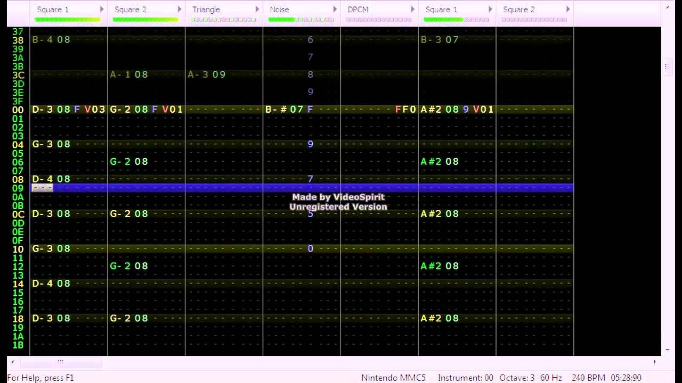Select the A-1 08 note in Square 2
The width and height of the screenshot is (682, 383).
[x=129, y=74]
